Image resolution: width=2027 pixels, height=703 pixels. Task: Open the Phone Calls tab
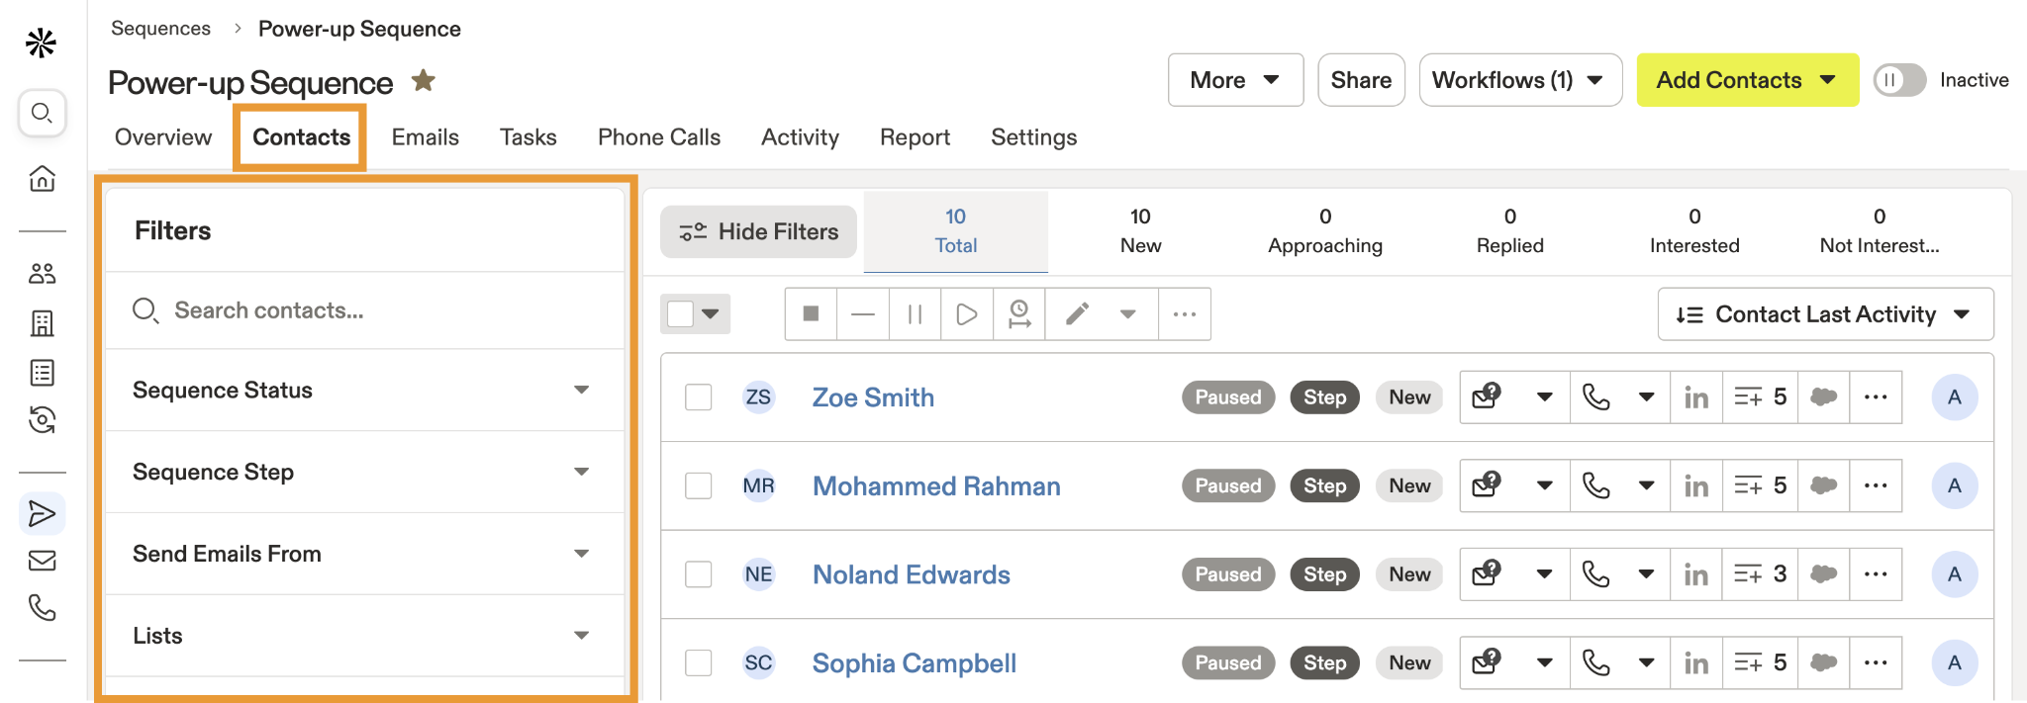click(658, 137)
